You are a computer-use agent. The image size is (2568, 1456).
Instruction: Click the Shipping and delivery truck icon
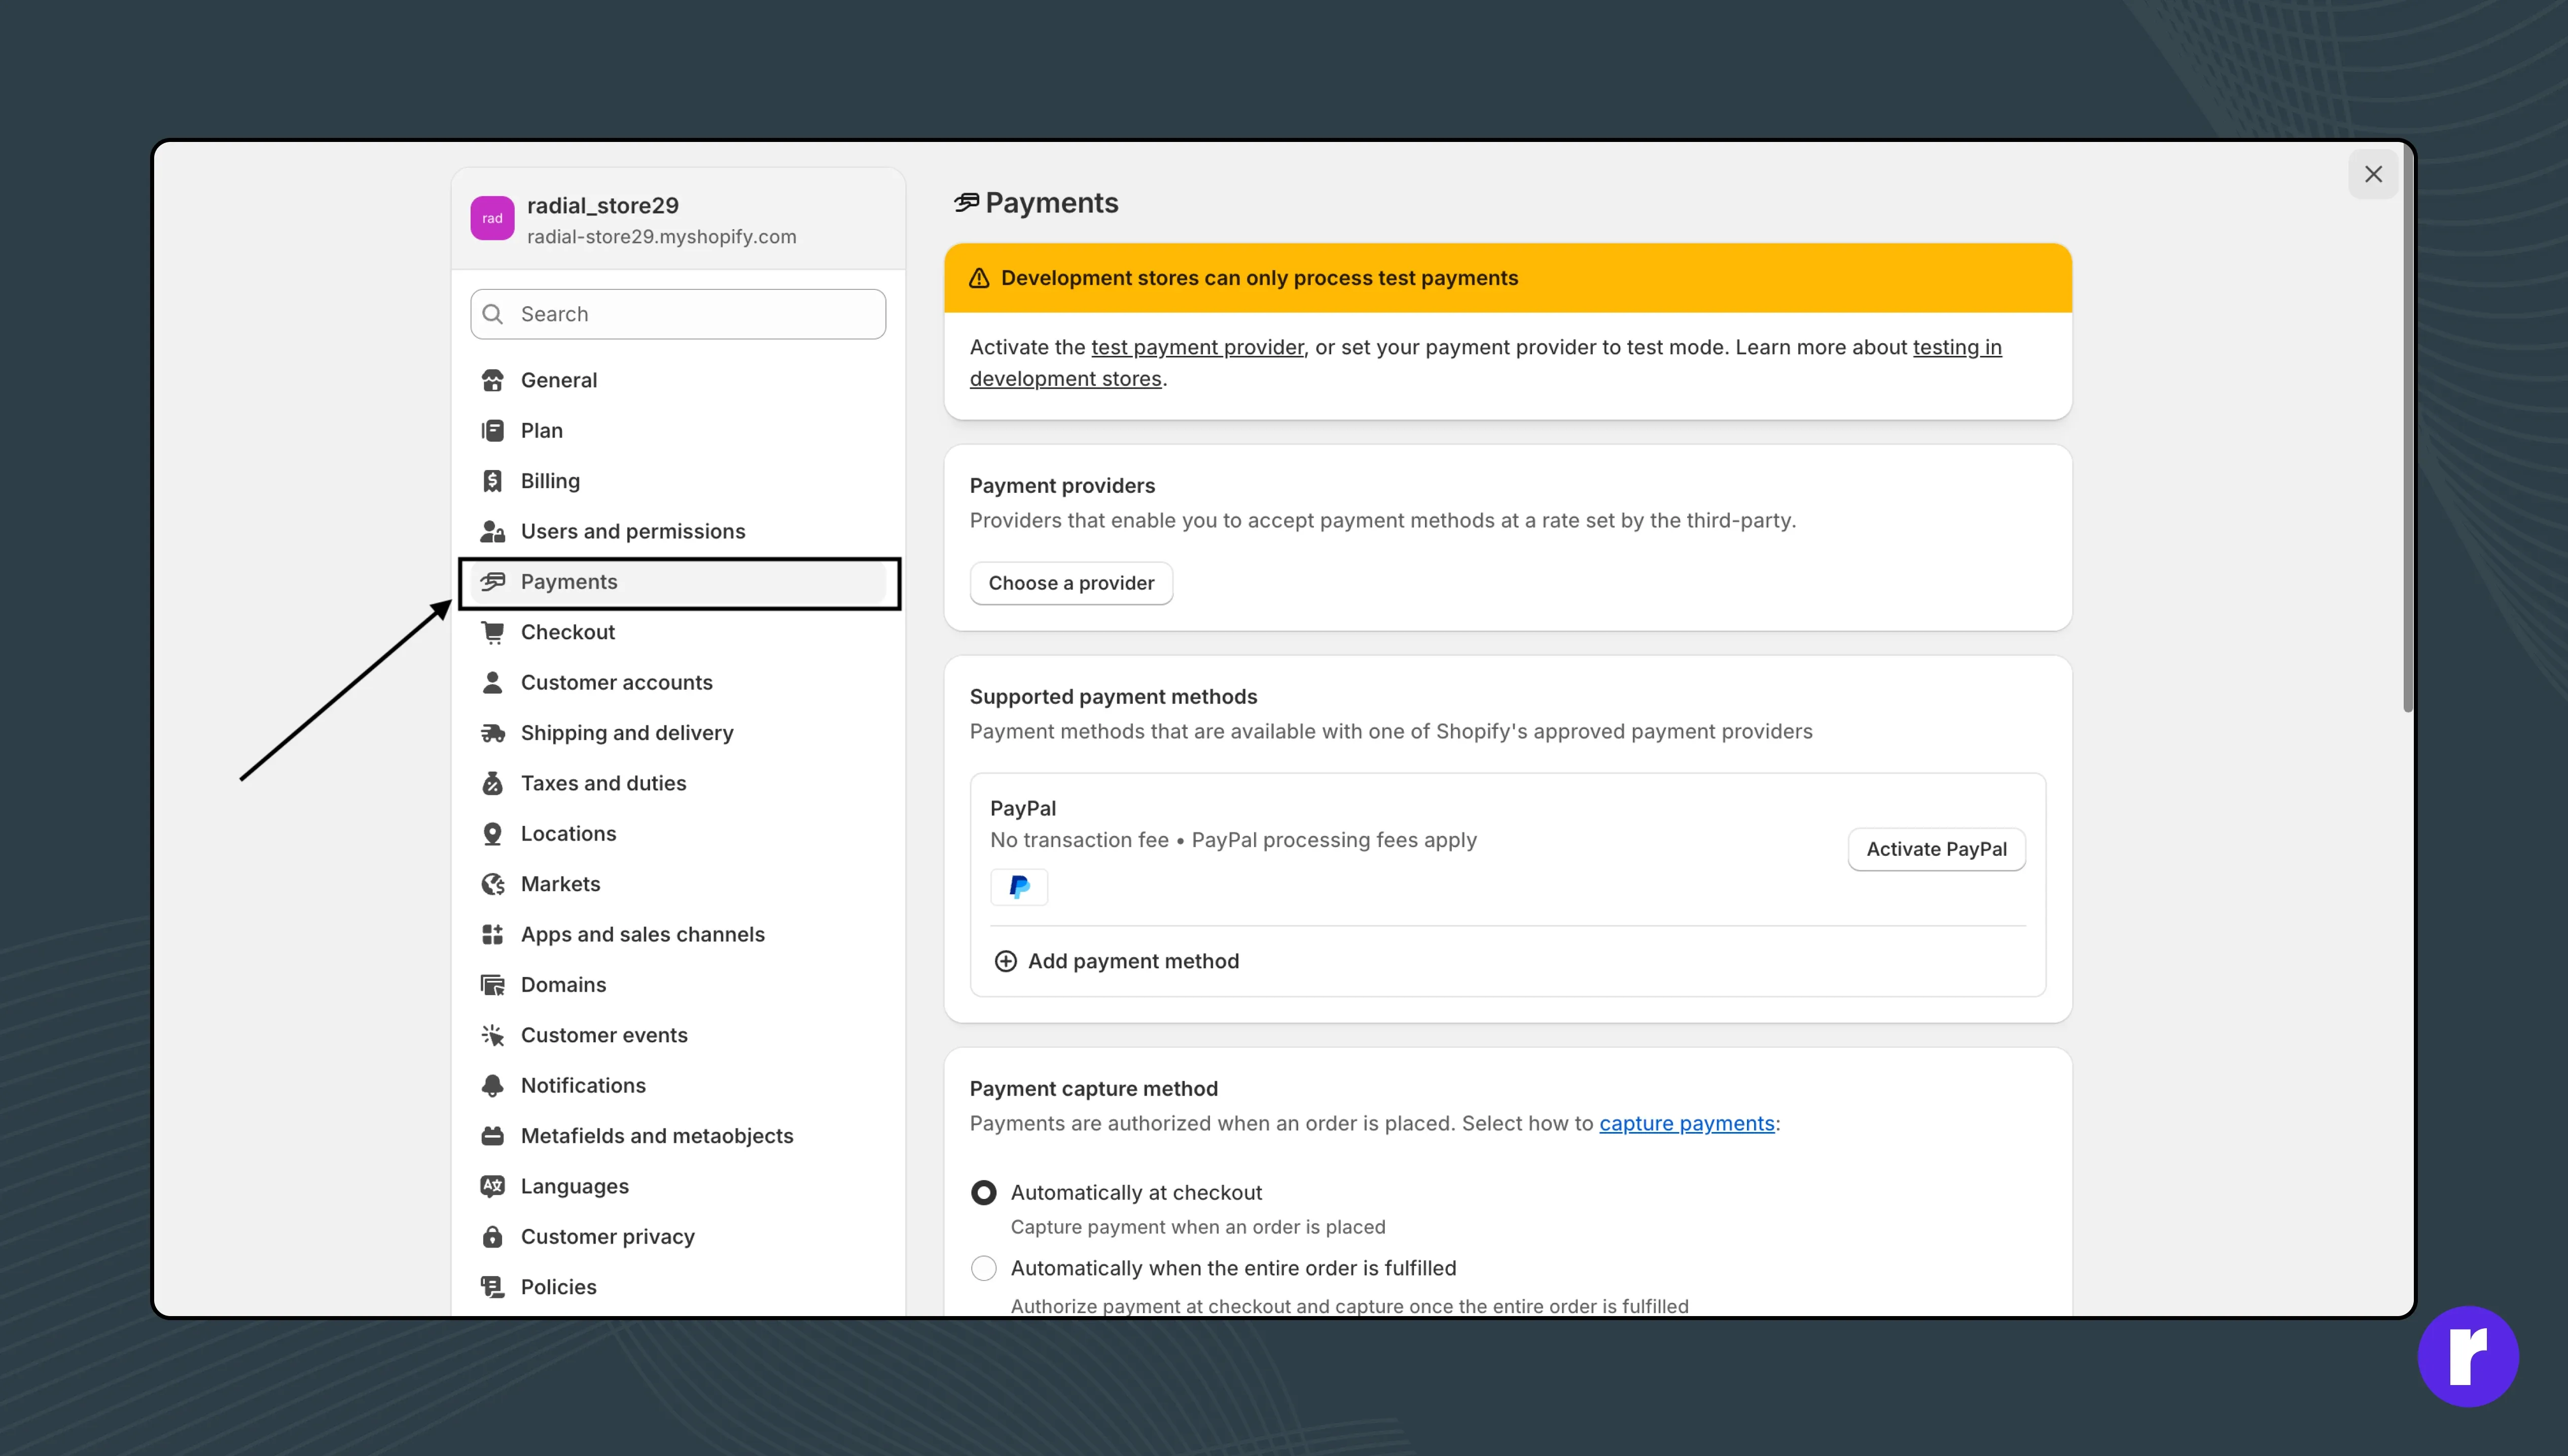492,733
